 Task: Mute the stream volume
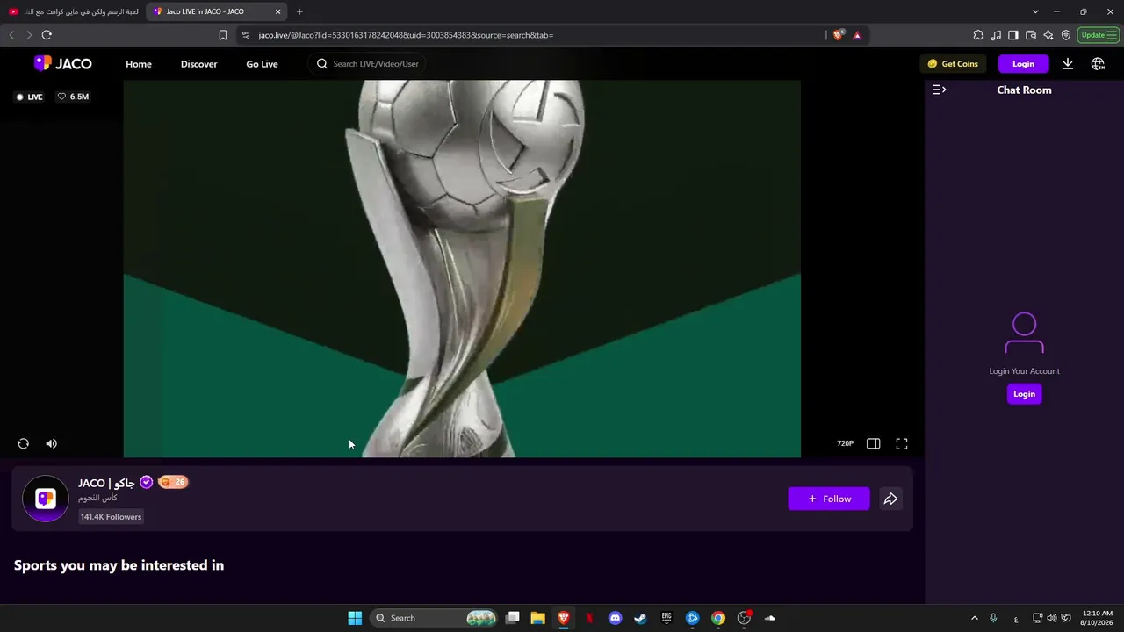point(51,444)
